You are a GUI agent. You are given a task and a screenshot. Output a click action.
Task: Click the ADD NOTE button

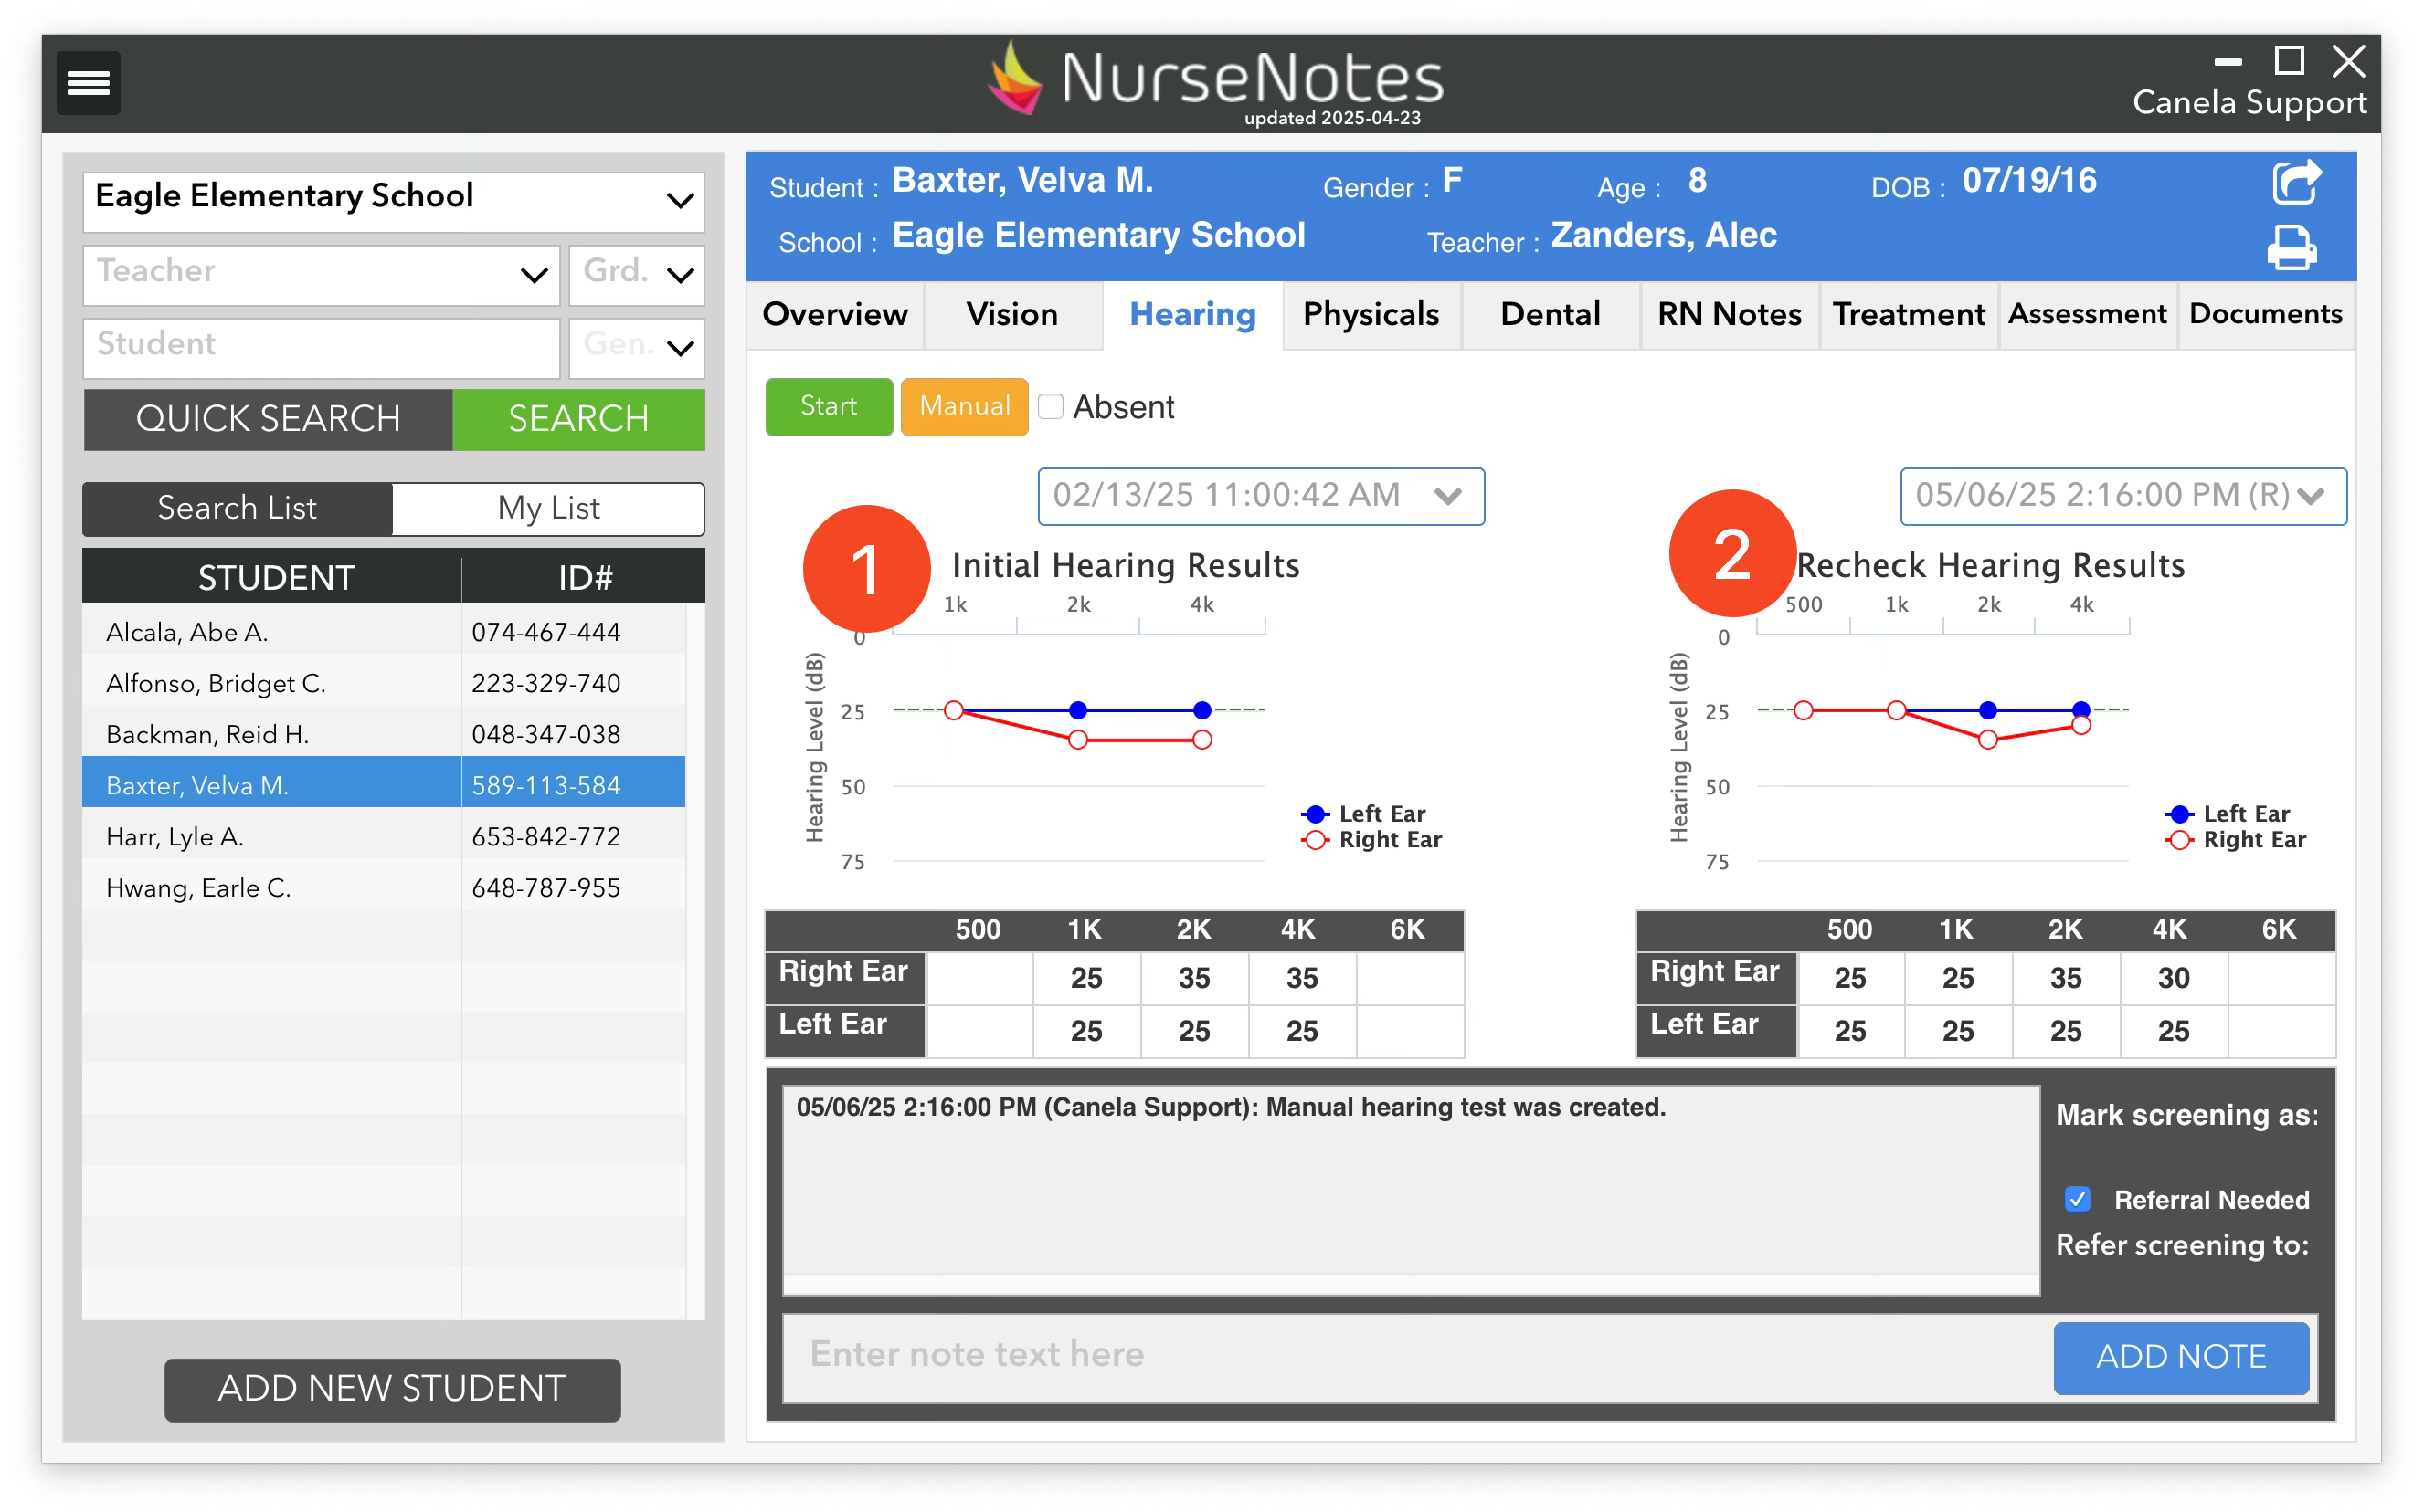[2181, 1357]
